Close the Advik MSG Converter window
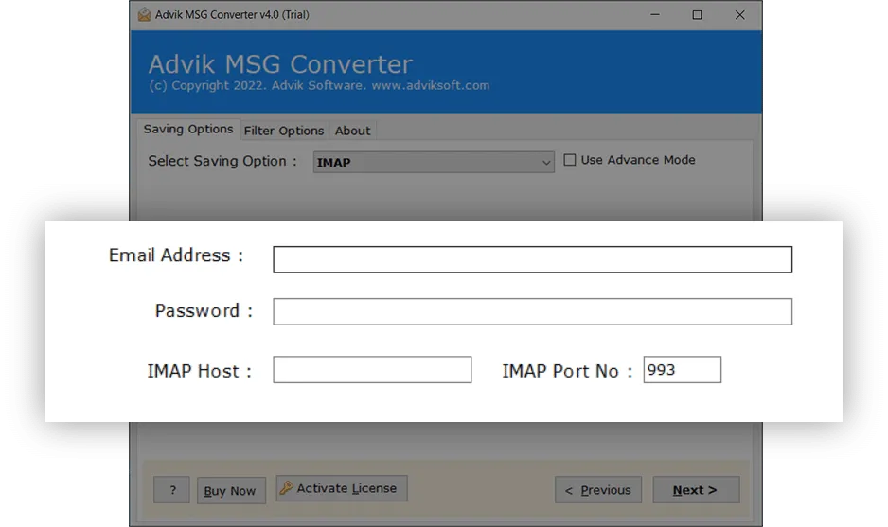 coord(739,15)
